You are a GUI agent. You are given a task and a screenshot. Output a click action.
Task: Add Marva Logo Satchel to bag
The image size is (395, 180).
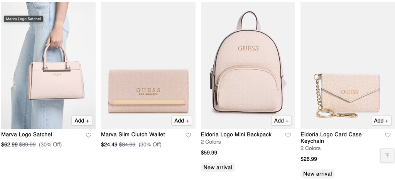pyautogui.click(x=82, y=121)
